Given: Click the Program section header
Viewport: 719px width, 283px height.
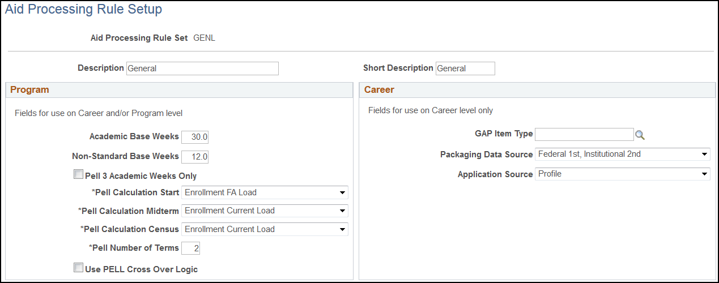Looking at the screenshot, I should [29, 89].
